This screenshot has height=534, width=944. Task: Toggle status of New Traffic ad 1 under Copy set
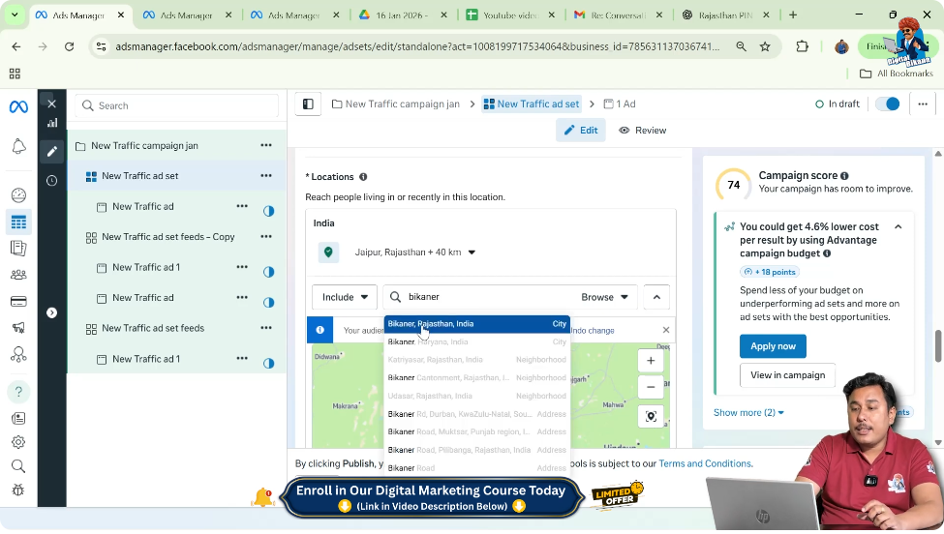pyautogui.click(x=268, y=272)
